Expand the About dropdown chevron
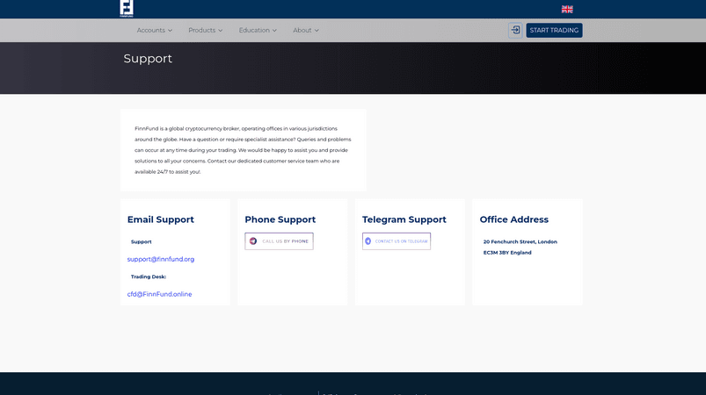Screen dimensions: 706x395 pyautogui.click(x=317, y=31)
